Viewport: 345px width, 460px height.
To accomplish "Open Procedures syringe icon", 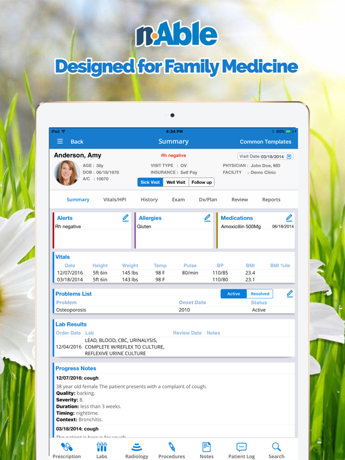I will 171,447.
